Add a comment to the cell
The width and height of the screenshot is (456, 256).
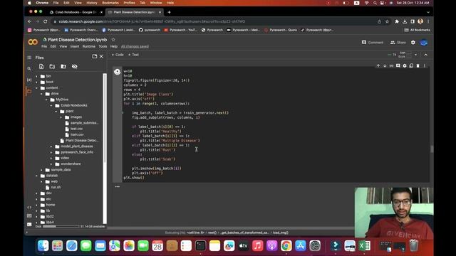click(x=398, y=66)
